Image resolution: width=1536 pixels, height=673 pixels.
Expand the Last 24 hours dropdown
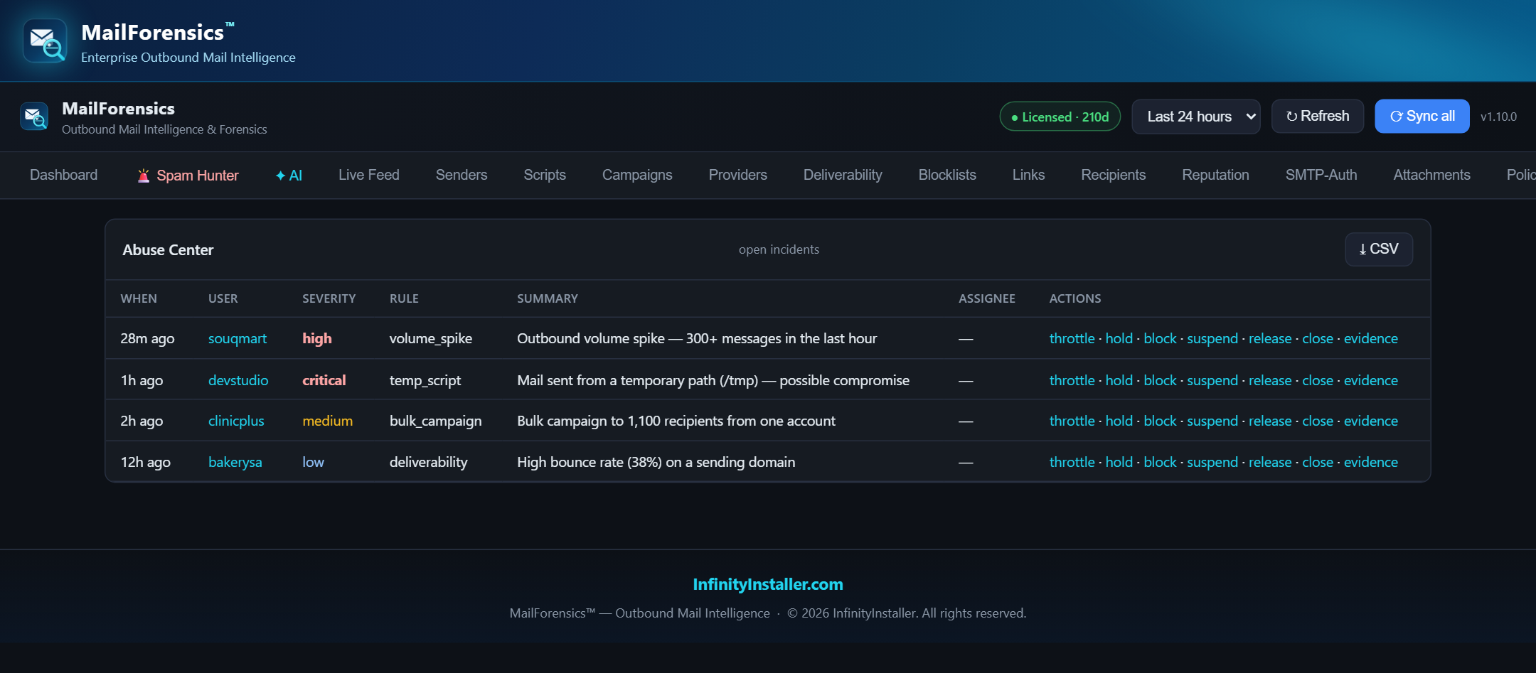click(1196, 117)
